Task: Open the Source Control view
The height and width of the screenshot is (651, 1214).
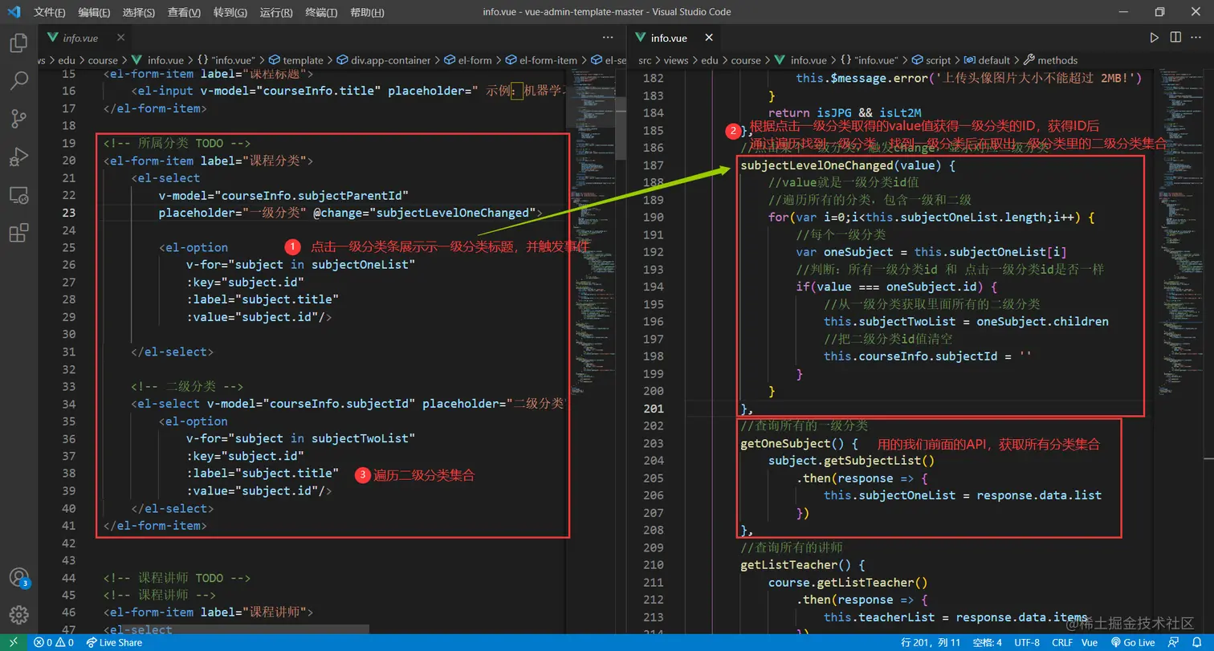Action: (18, 120)
